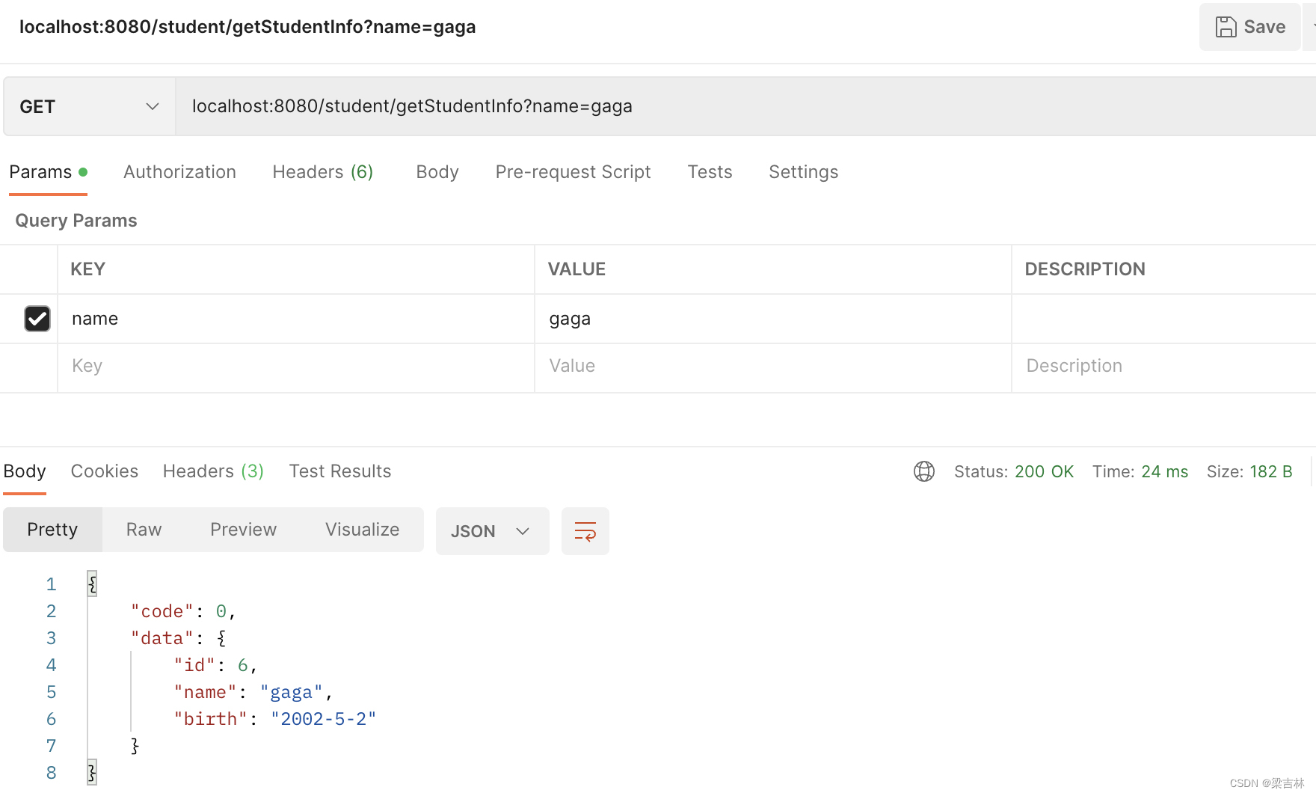
Task: Click the "data" line in response
Action: [x=179, y=639]
